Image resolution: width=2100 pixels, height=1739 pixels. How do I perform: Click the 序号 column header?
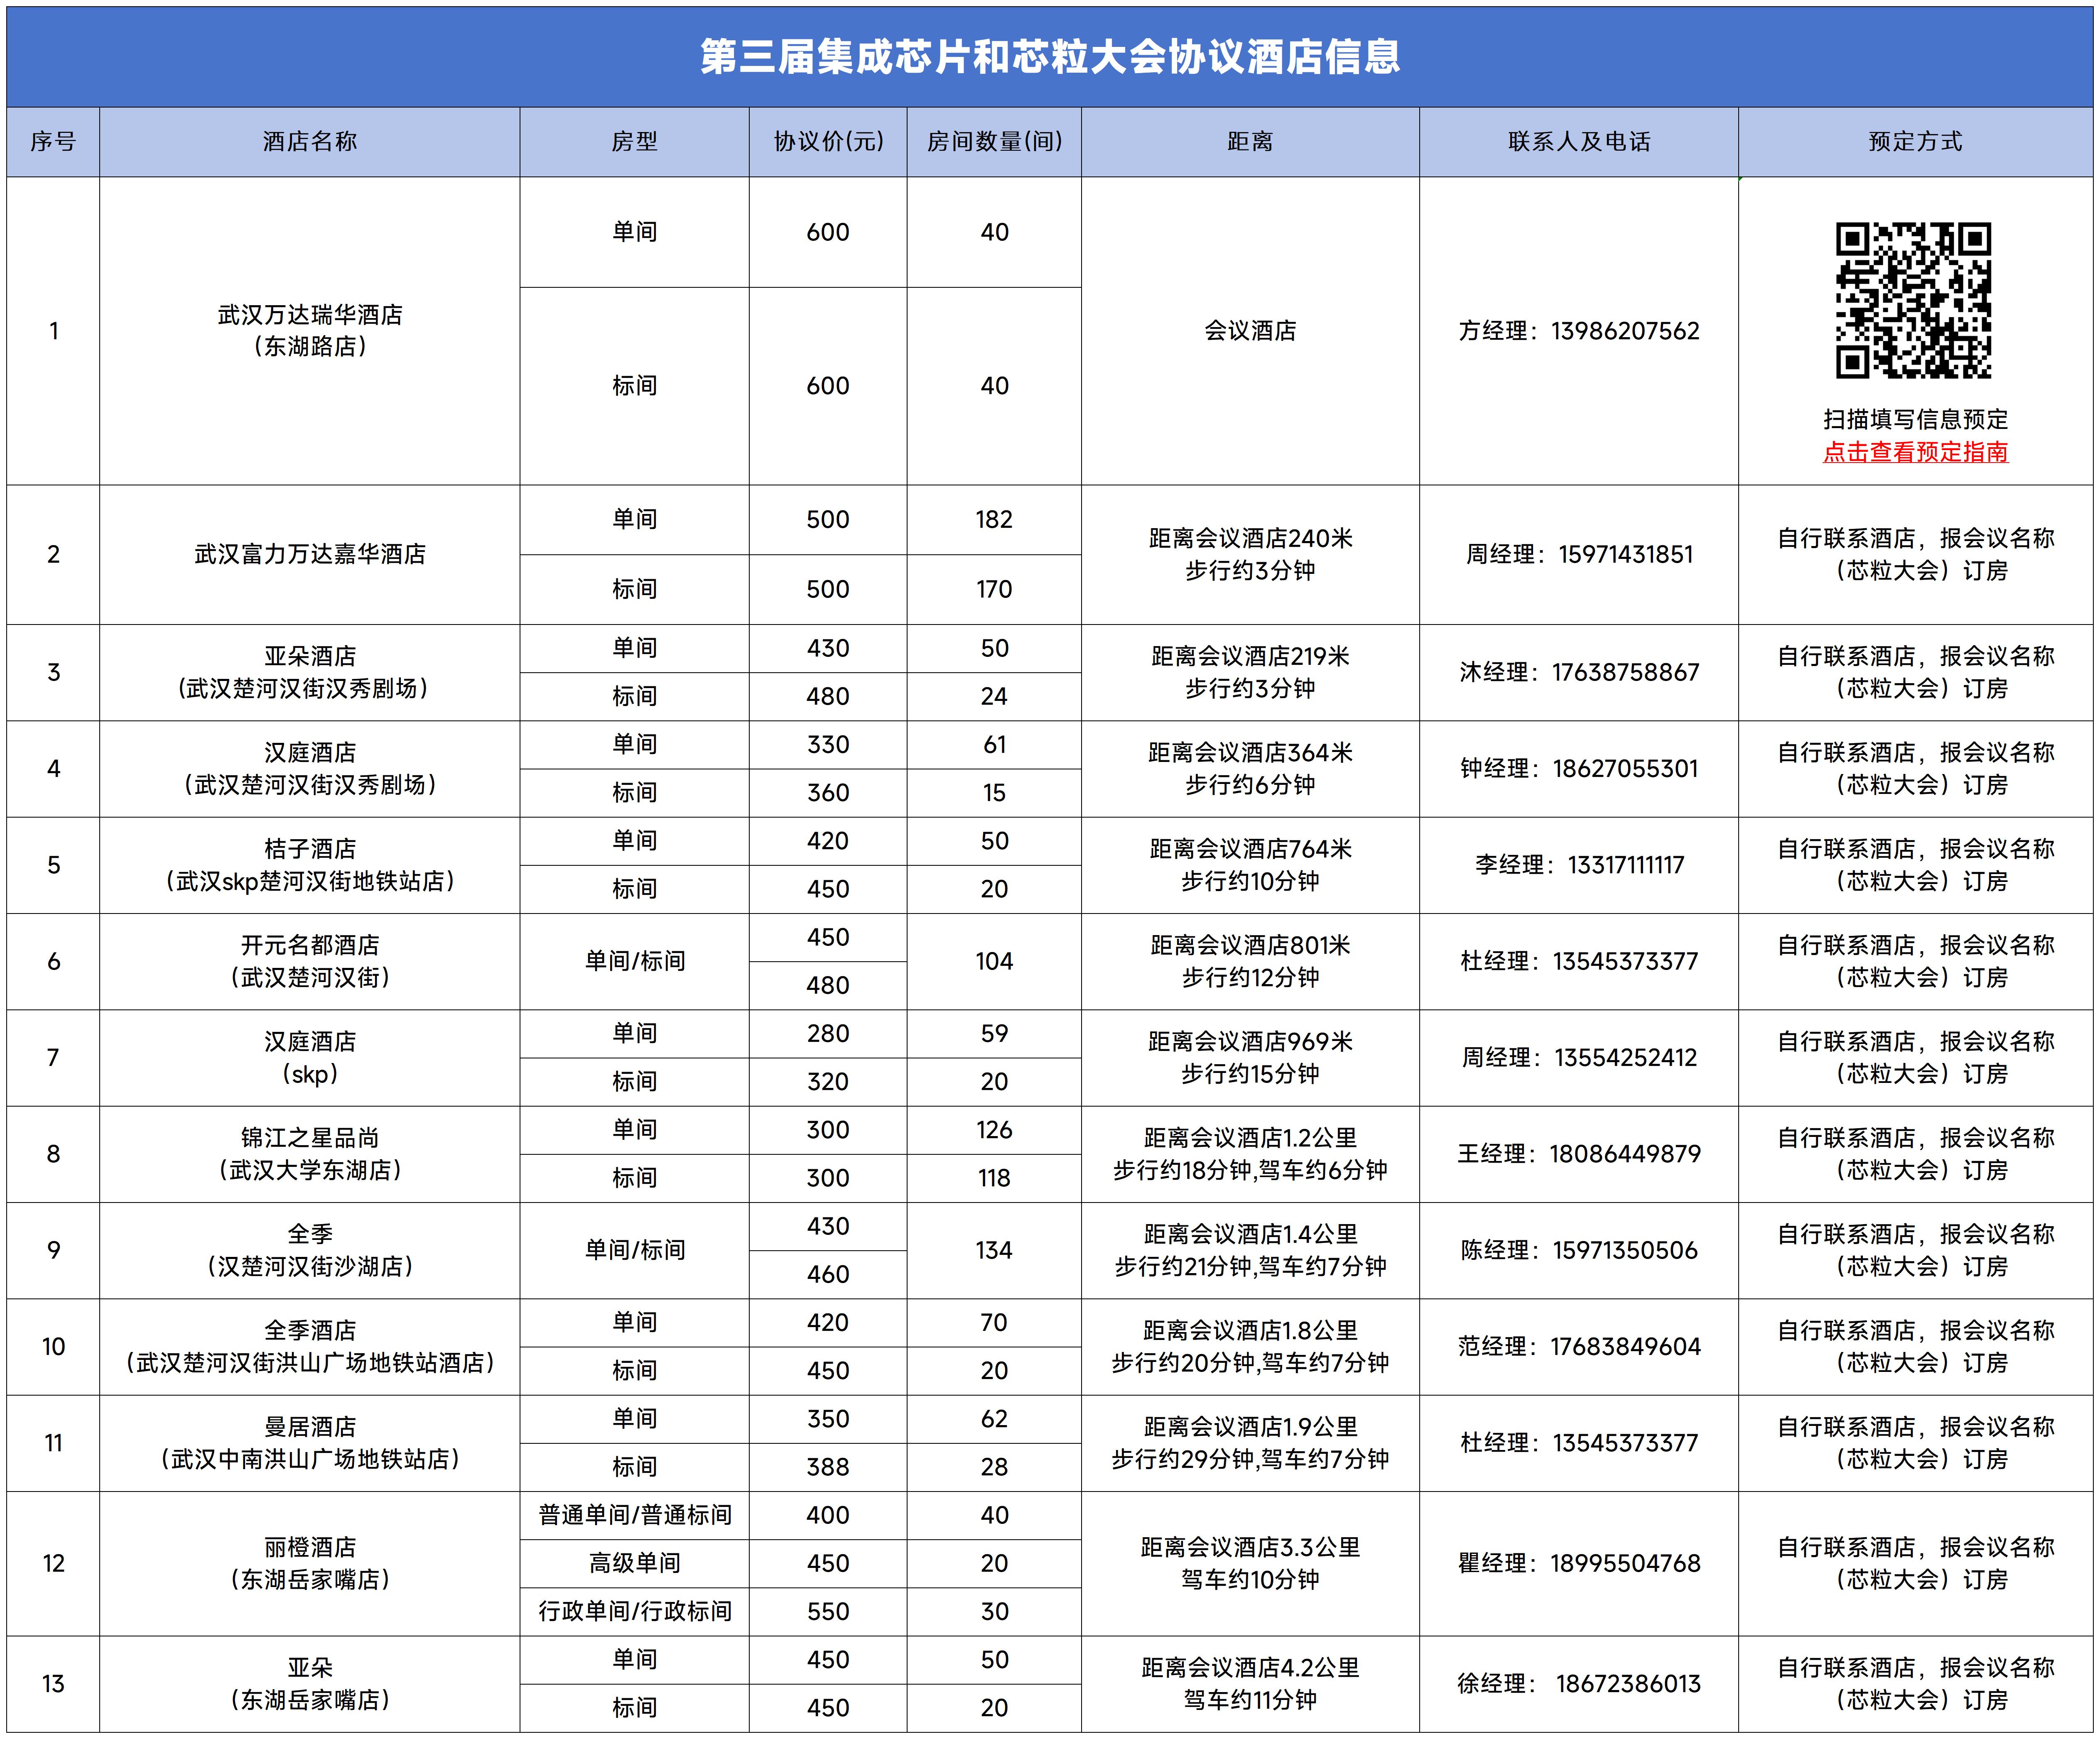click(53, 142)
